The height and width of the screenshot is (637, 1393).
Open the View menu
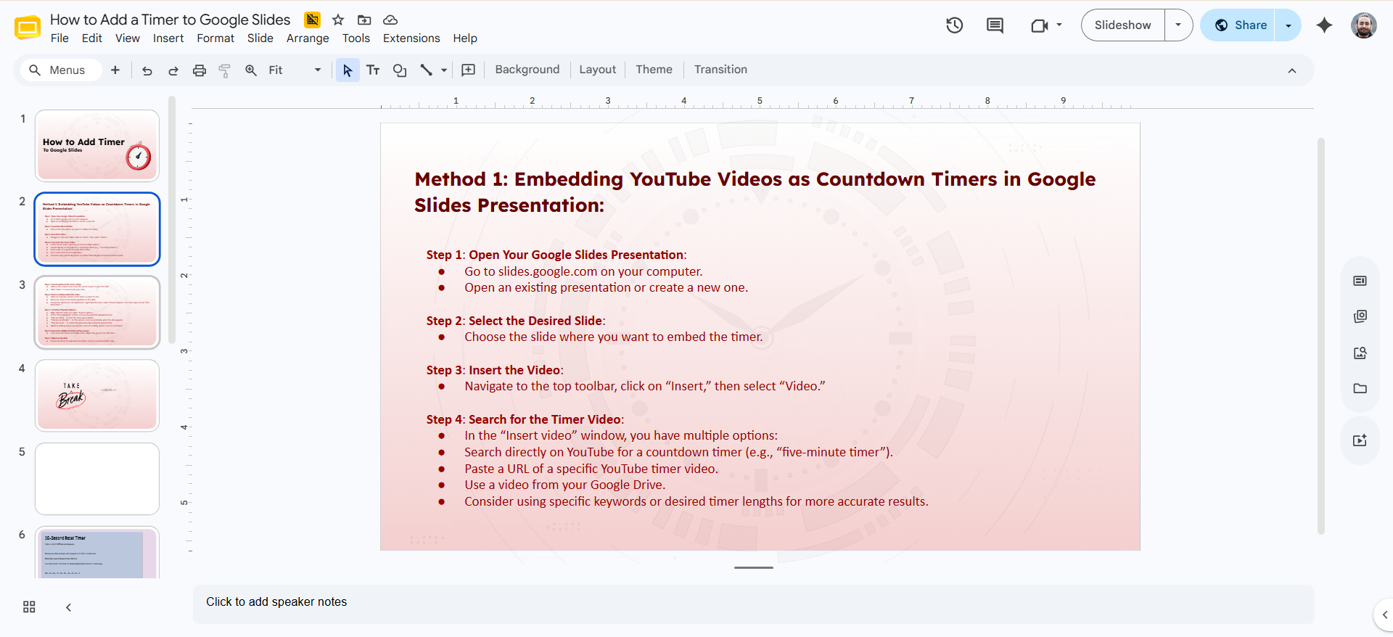pos(128,38)
